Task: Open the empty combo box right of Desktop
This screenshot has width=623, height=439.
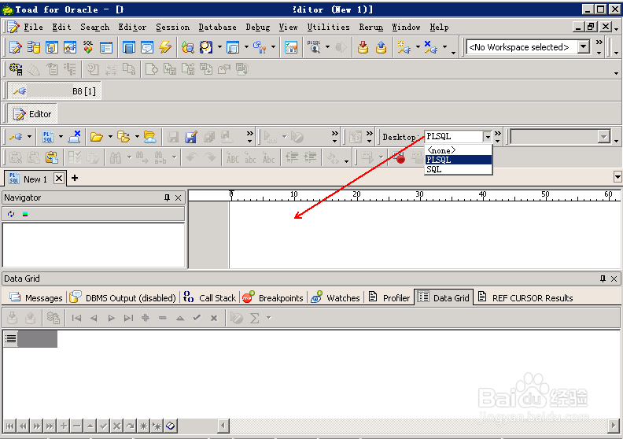Action: click(x=604, y=137)
